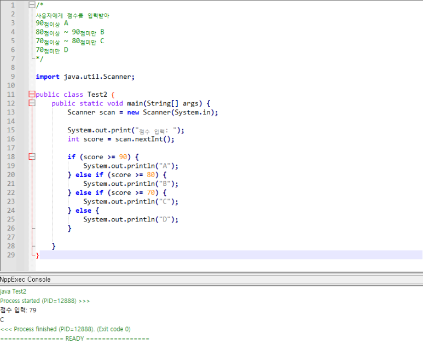423x356 pixels.
Task: Click the number 80 in the else-if condition
Action: point(151,174)
